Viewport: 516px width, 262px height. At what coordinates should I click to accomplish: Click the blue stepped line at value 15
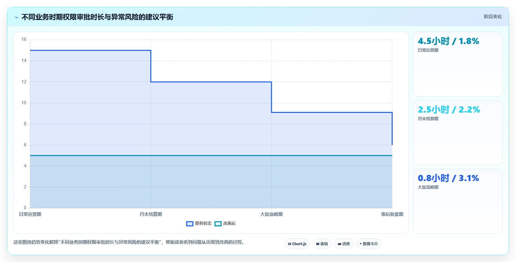[90, 50]
